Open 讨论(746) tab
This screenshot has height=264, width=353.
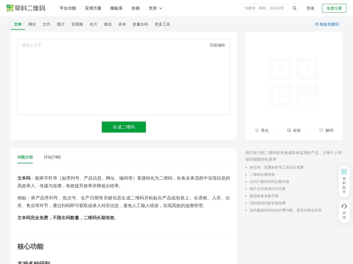52,157
